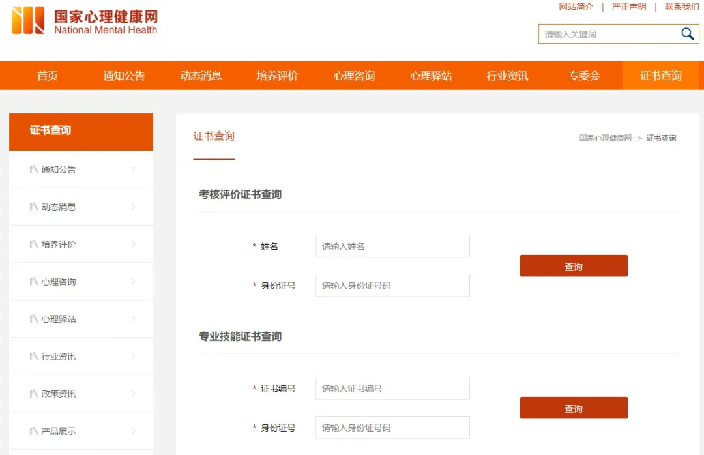Focus the 身份证号 field under 考核评价证书查询

tap(393, 286)
